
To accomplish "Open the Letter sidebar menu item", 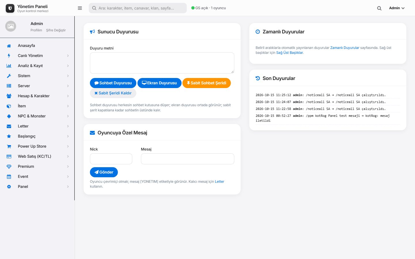I will point(37,126).
